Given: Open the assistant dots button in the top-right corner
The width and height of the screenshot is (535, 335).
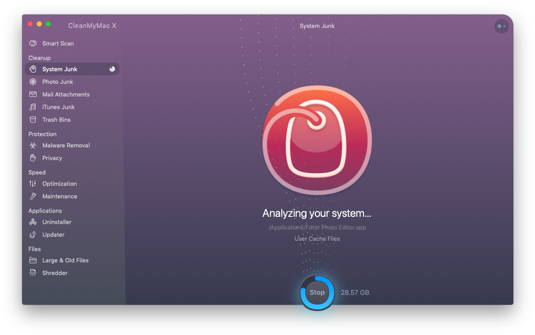Looking at the screenshot, I should click(501, 26).
